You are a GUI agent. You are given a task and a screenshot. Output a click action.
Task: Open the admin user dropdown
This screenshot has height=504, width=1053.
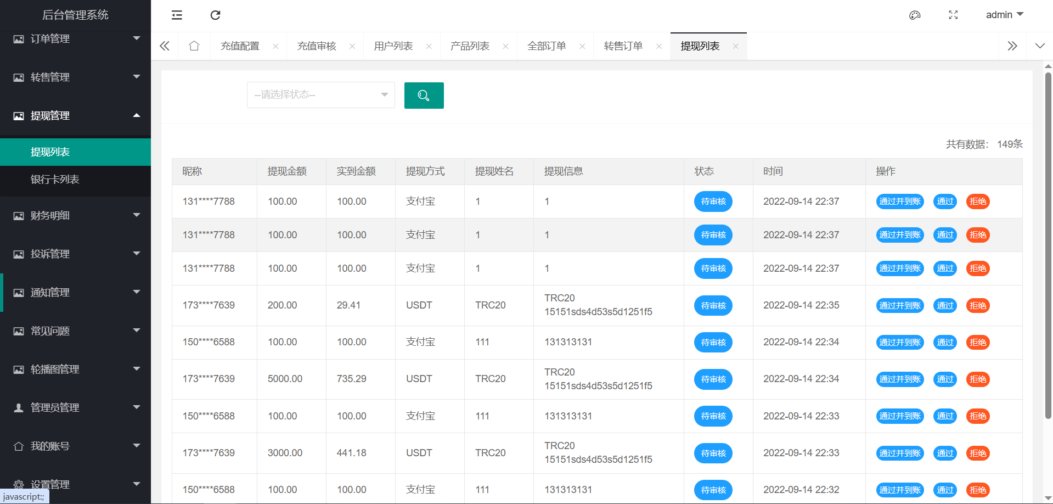coord(1004,15)
